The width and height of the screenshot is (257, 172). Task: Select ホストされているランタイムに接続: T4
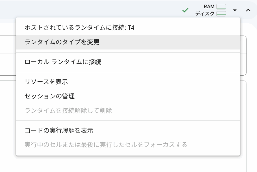tap(79, 28)
